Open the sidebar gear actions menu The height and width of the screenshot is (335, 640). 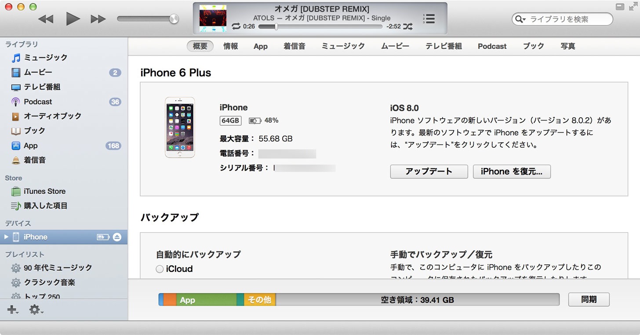[x=36, y=310]
